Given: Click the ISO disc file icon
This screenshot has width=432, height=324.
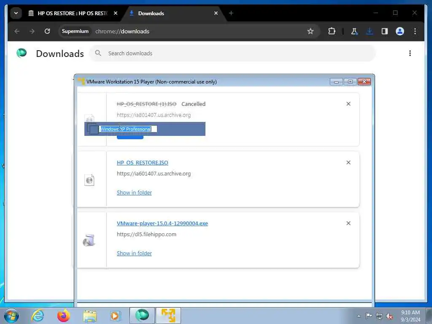Looking at the screenshot, I should point(89,180).
